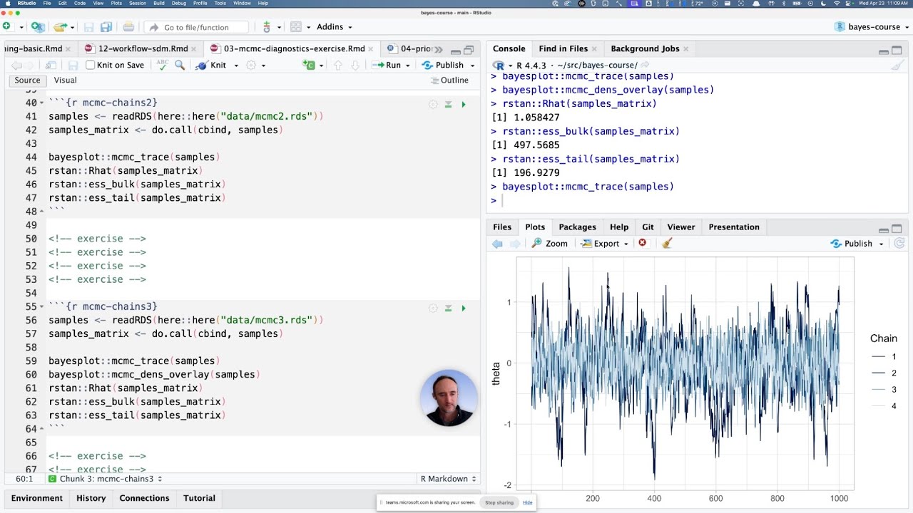Open the Environment tab
Image resolution: width=913 pixels, height=513 pixels.
click(37, 498)
